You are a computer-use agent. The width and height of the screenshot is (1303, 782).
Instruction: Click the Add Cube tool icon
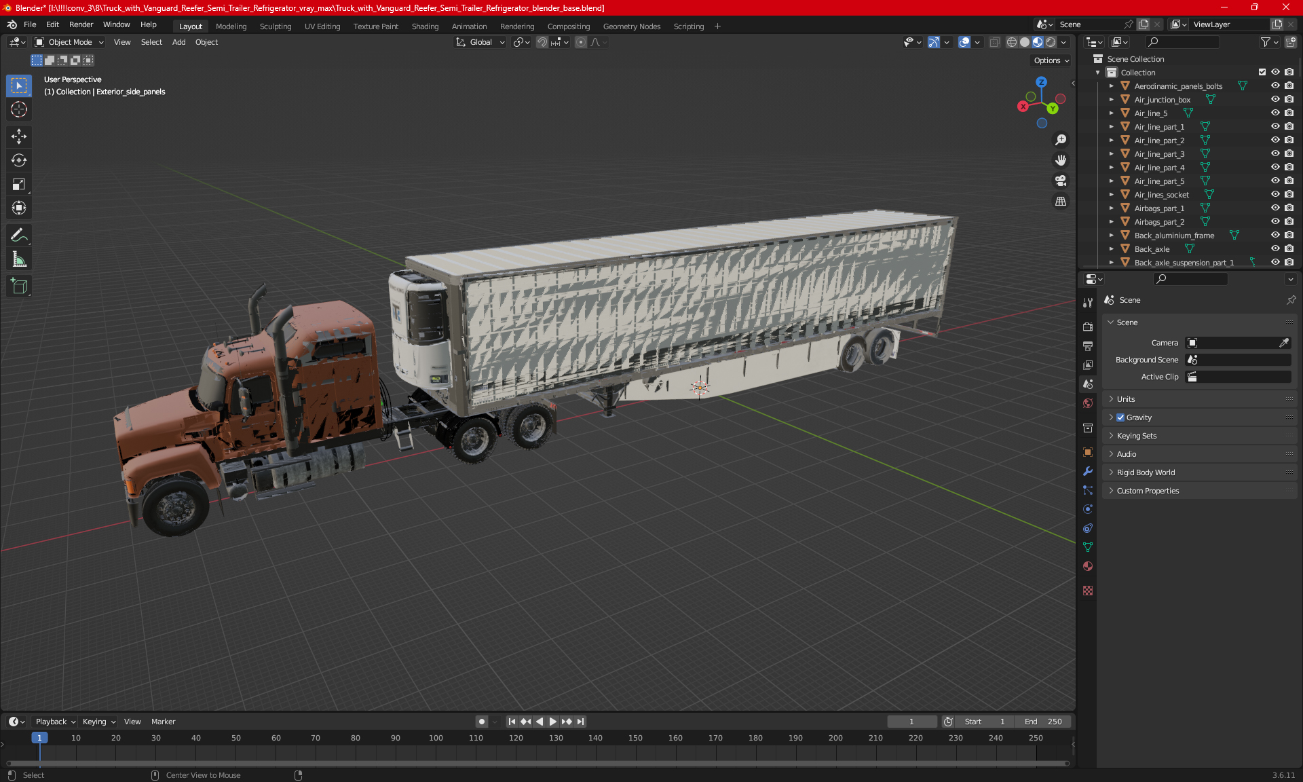tap(19, 286)
